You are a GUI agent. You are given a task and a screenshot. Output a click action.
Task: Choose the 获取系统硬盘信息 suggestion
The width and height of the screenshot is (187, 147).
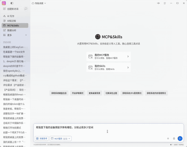[x=59, y=93]
